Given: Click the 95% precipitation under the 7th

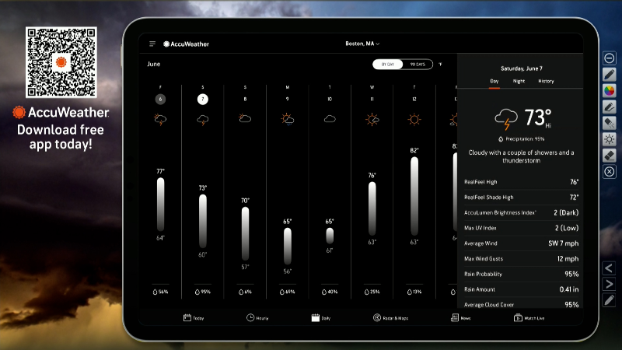Looking at the screenshot, I should (203, 292).
